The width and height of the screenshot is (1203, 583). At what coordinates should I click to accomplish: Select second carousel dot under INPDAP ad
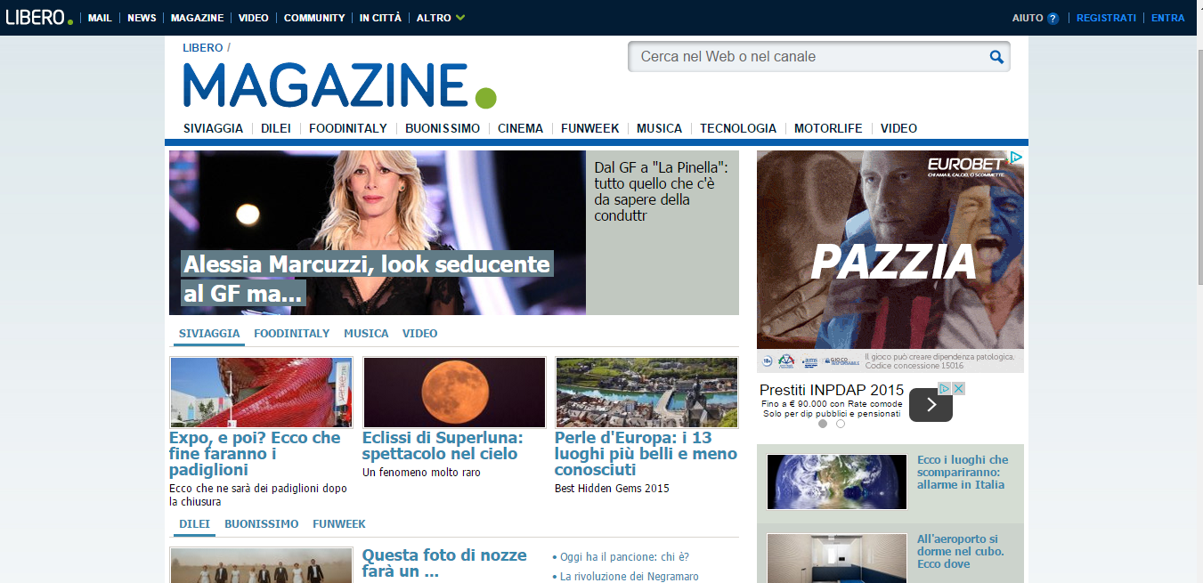pyautogui.click(x=841, y=424)
